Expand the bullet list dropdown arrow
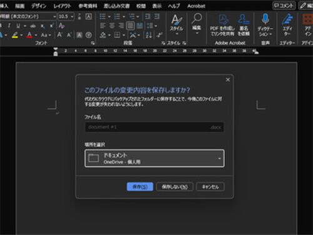Image resolution: width=313 pixels, height=235 pixels. (x=109, y=16)
